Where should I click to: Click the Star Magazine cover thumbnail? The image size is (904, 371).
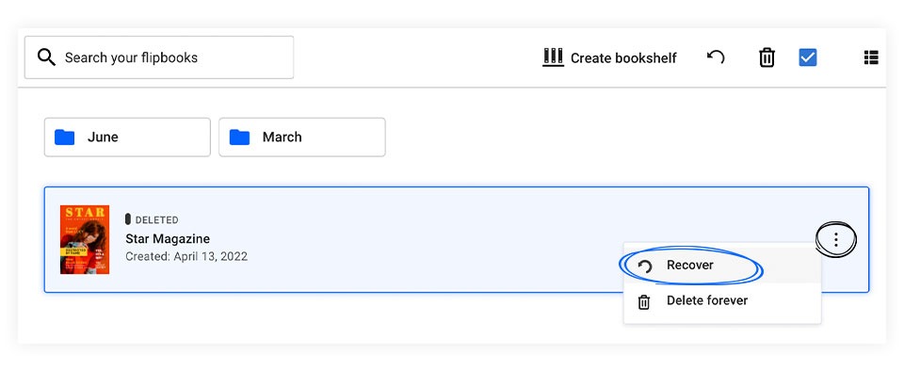[x=85, y=239]
